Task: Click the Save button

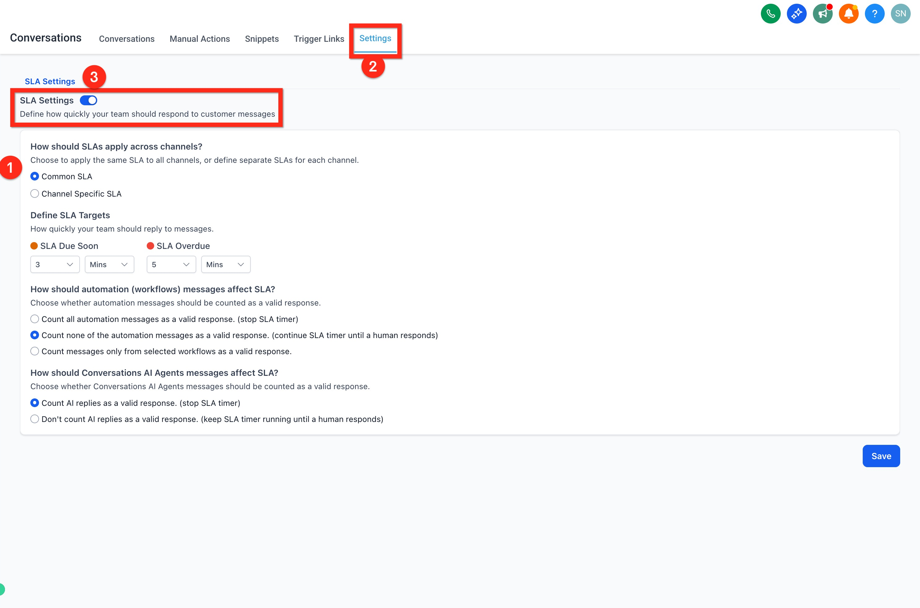Action: pos(881,456)
